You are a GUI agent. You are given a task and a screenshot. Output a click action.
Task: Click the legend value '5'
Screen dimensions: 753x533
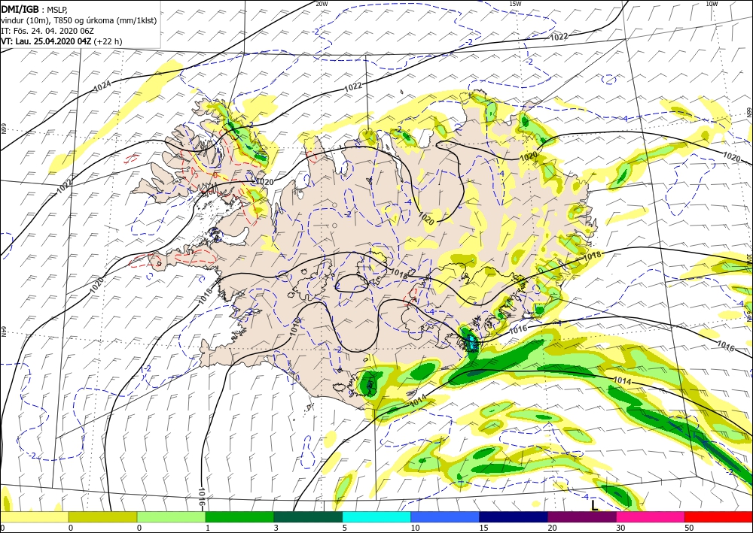pos(344,528)
